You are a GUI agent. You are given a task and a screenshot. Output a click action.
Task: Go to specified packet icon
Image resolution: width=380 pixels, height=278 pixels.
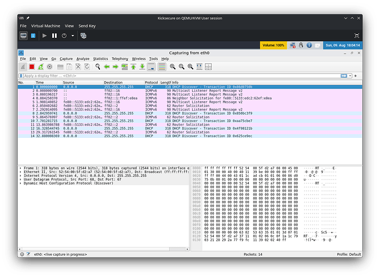124,67
